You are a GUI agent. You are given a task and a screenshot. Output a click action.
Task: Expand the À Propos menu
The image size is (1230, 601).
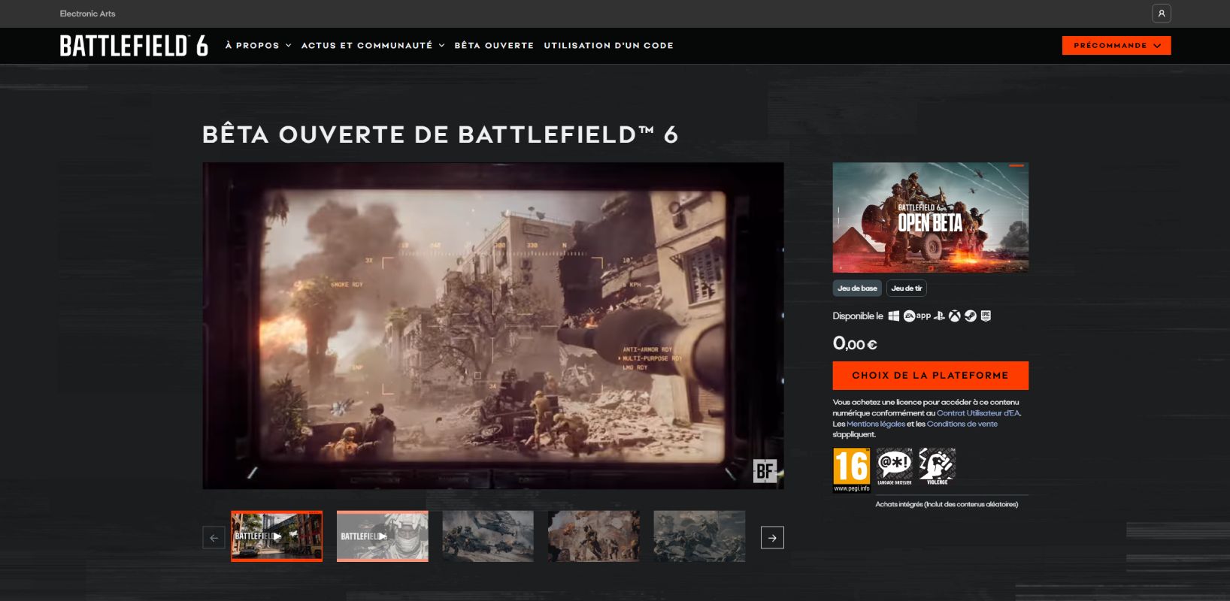click(258, 46)
